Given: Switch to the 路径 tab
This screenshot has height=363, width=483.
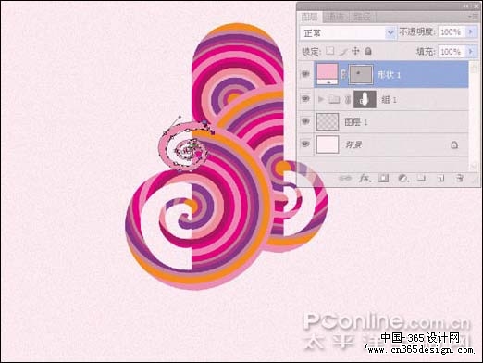Looking at the screenshot, I should point(362,17).
